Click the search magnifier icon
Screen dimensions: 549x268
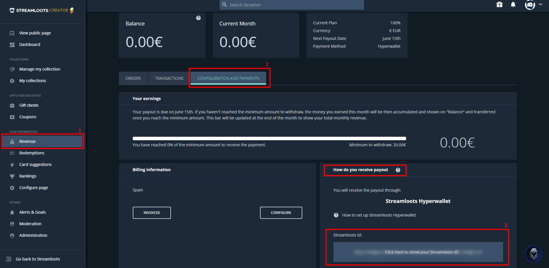[224, 5]
